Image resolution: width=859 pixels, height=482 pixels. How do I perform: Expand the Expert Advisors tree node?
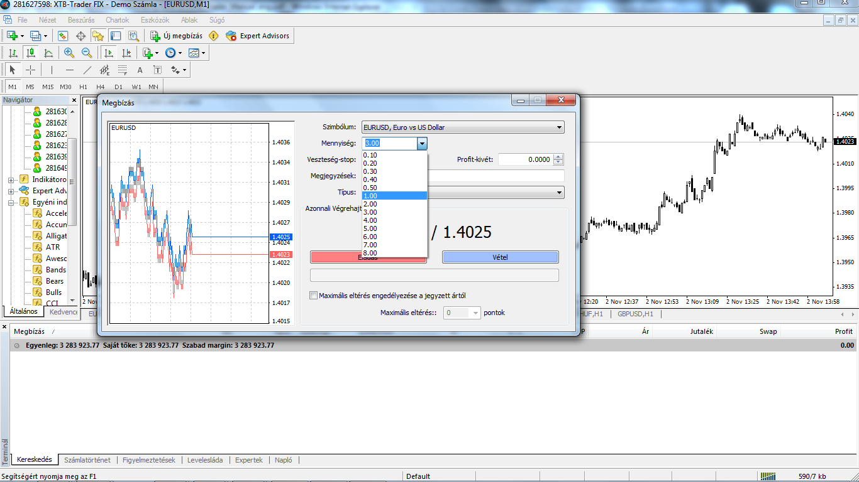[11, 191]
